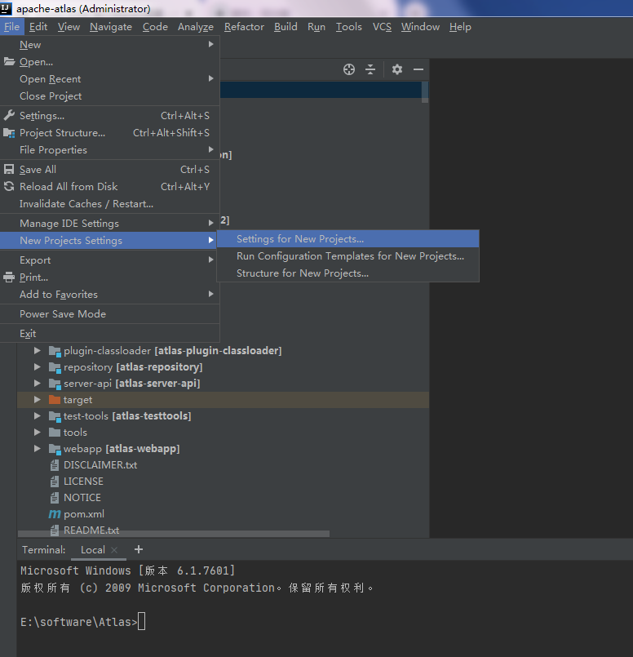Screen dimensions: 633x657
Task: Expand the repository tree node
Action: (38, 367)
